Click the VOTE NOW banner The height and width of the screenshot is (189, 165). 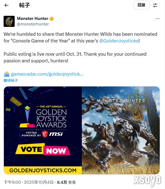[x=43, y=149]
